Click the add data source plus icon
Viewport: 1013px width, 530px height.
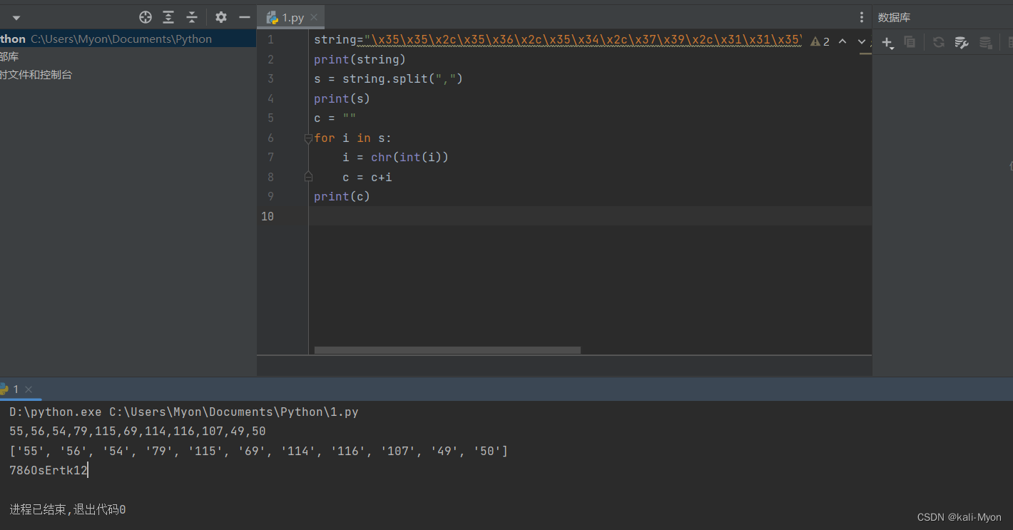(x=887, y=43)
